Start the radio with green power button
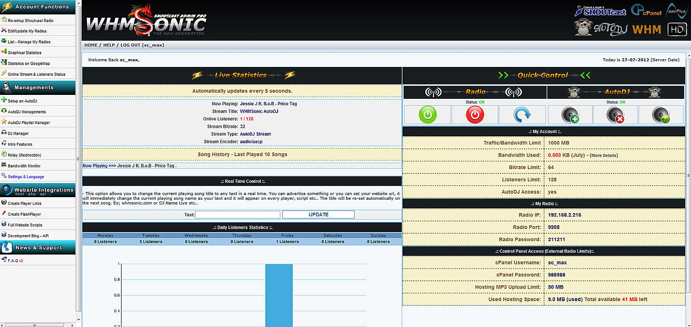The width and height of the screenshot is (691, 327). click(428, 115)
